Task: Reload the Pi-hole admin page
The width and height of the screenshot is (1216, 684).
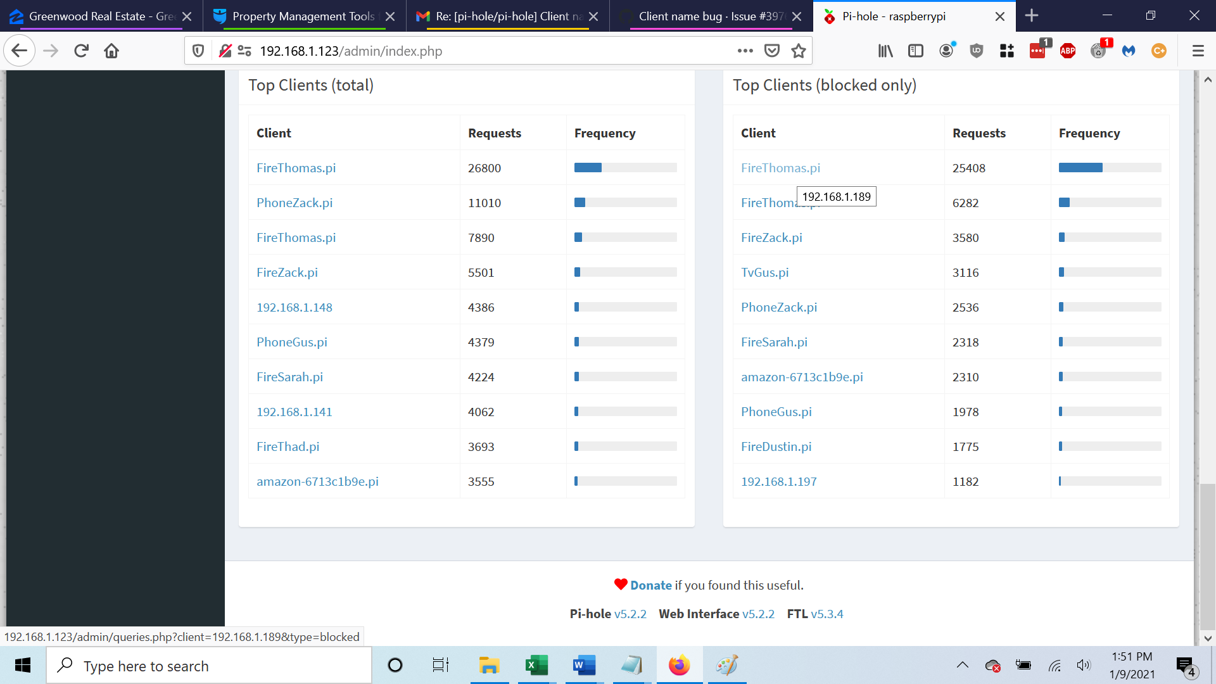Action: click(x=81, y=51)
